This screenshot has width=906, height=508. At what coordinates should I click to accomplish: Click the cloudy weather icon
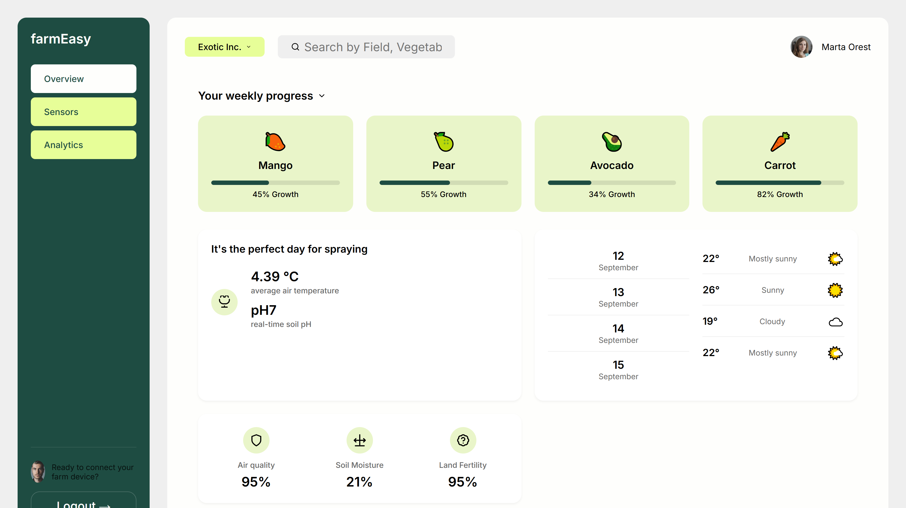point(835,322)
